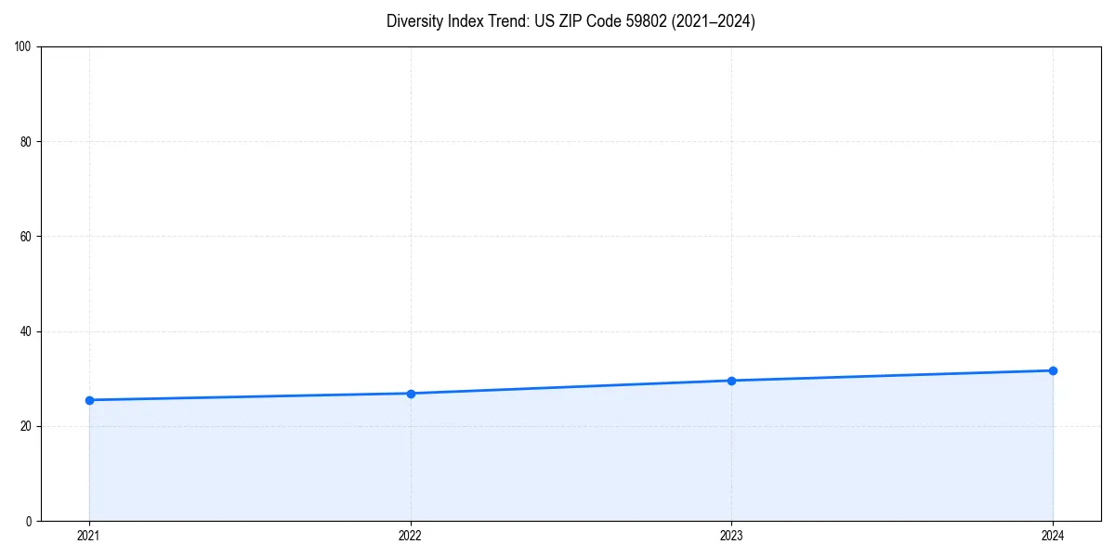Click the 2021 x-axis tick label
The image size is (1115, 557).
[x=89, y=535]
